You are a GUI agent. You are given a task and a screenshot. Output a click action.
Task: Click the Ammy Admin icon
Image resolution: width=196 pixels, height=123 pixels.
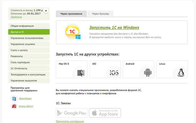14,106
